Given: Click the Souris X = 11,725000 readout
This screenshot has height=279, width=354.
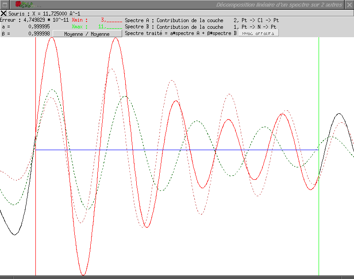Looking at the screenshot, I should tap(44, 14).
